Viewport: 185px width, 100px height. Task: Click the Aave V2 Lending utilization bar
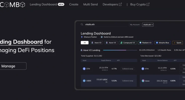(x=120, y=50)
